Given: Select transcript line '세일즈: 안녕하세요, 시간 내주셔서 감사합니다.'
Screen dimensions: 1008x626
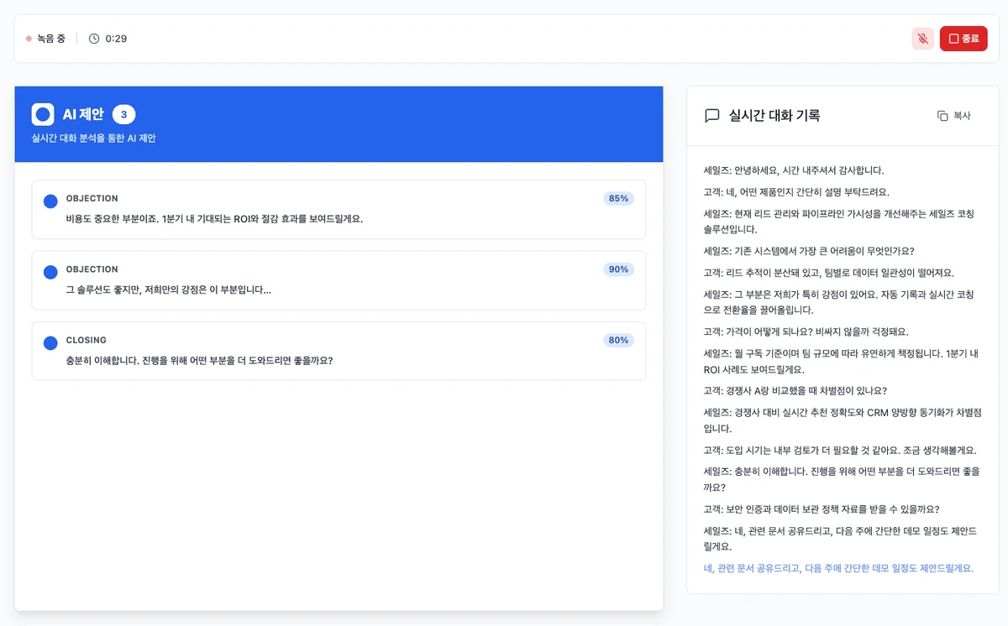Looking at the screenshot, I should [794, 170].
